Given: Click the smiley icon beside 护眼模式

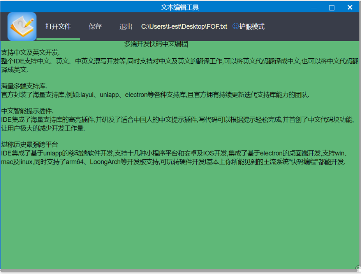Looking at the screenshot, I should coord(235,26).
